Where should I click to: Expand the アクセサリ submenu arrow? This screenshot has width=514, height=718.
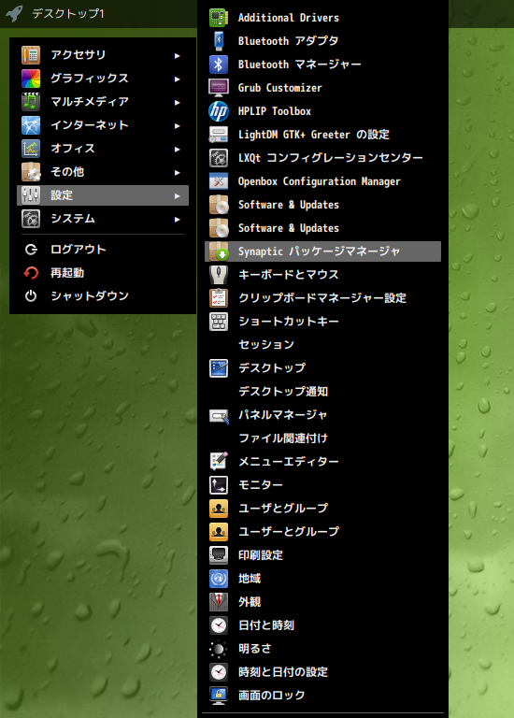[x=178, y=55]
